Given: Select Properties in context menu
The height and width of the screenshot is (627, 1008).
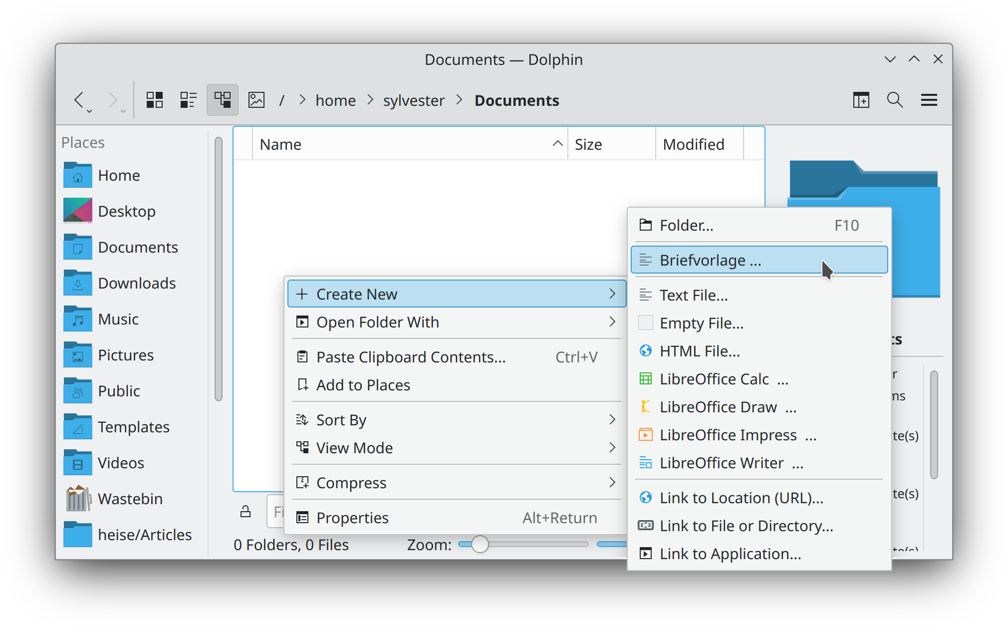Looking at the screenshot, I should (x=352, y=518).
